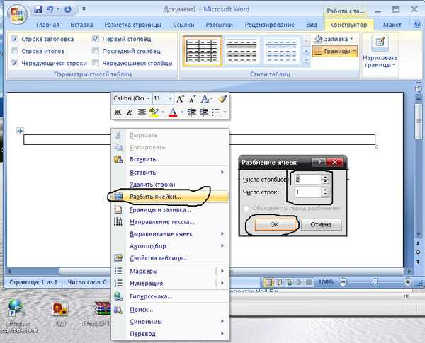Click Число строк input field
Screen dimensions: 425x343
[x=308, y=192]
